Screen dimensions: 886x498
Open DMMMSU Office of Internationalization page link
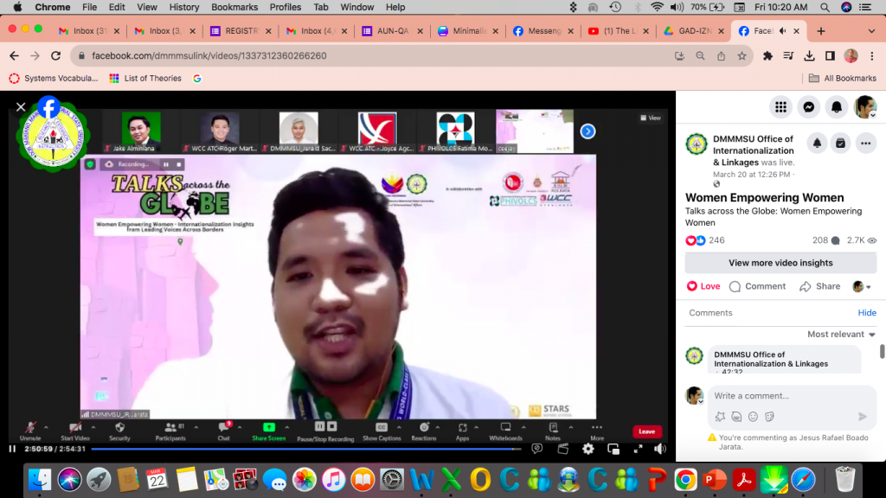[754, 150]
